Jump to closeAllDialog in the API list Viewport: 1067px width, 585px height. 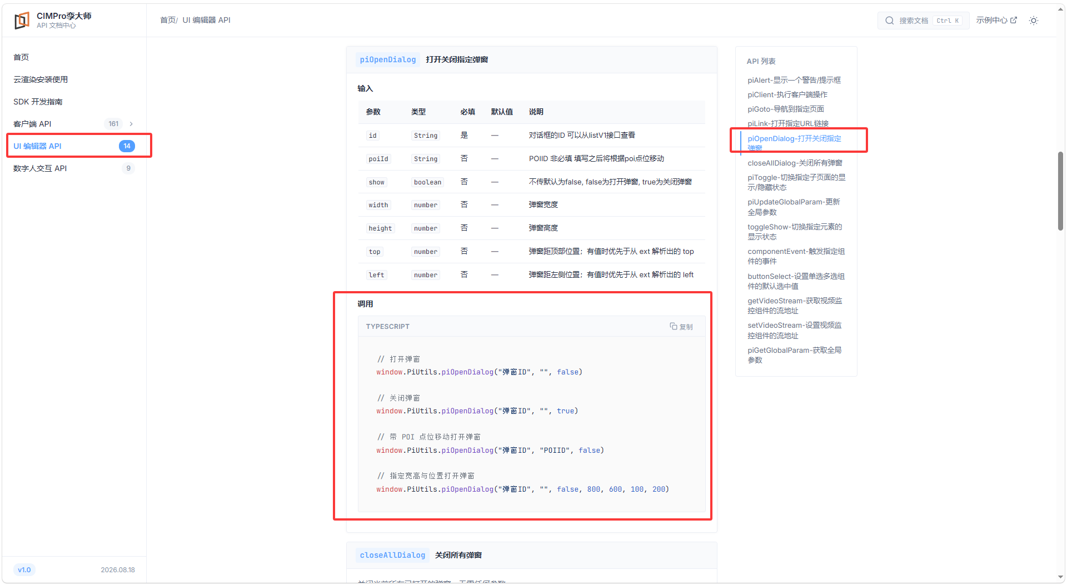point(795,163)
